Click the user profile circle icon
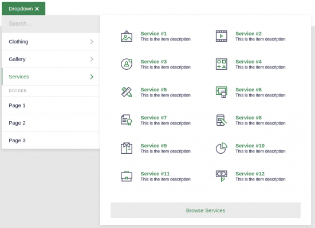Screen dimensions: 315x228 127,64
